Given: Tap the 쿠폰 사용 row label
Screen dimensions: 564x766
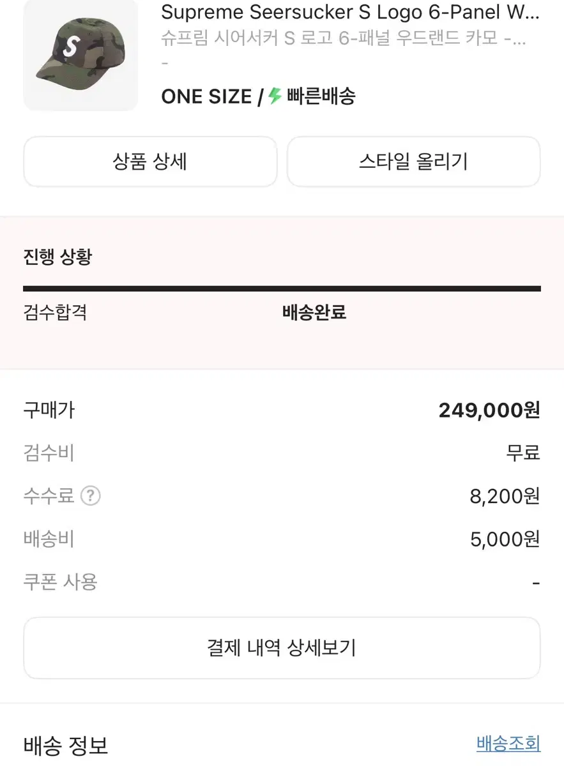Looking at the screenshot, I should tap(60, 582).
